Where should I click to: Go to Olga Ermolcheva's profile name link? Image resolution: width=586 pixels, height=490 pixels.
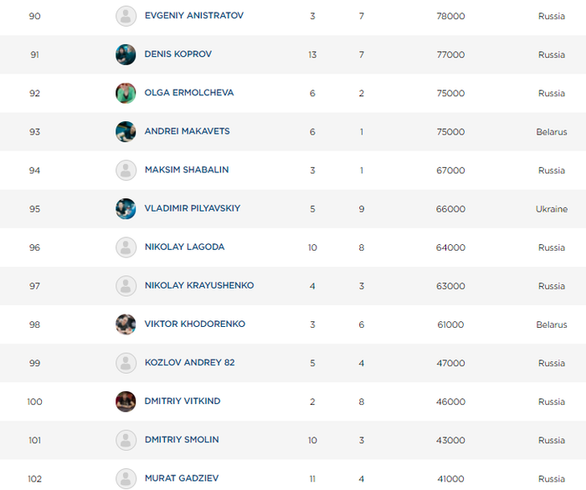tap(188, 93)
